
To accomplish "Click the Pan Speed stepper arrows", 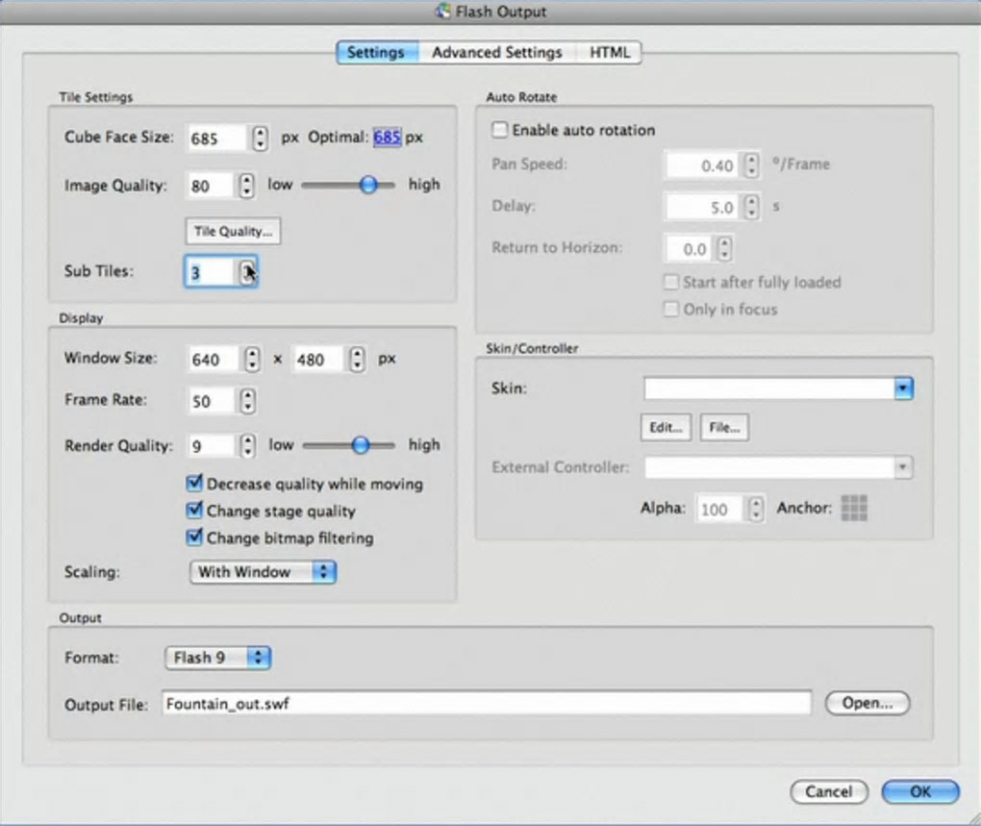I will [751, 165].
